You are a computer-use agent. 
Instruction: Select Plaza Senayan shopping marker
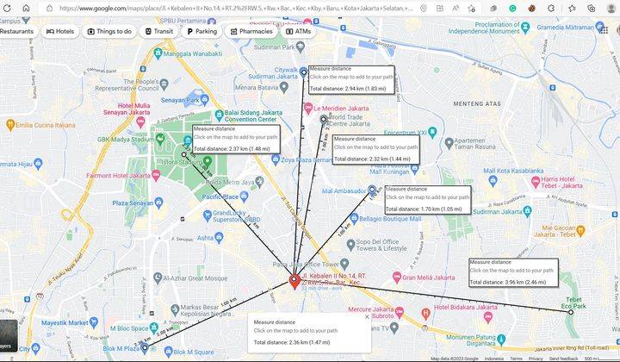[158, 203]
